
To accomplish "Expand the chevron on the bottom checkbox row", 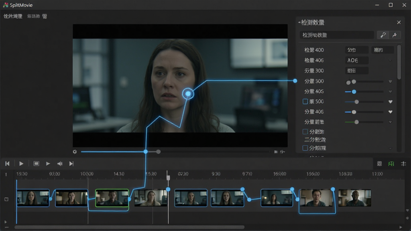I will (x=390, y=148).
